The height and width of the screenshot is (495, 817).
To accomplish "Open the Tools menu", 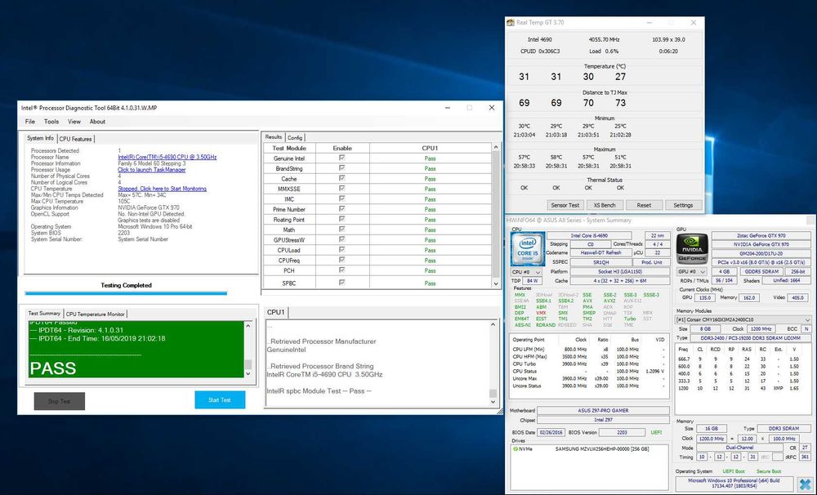I will point(51,122).
